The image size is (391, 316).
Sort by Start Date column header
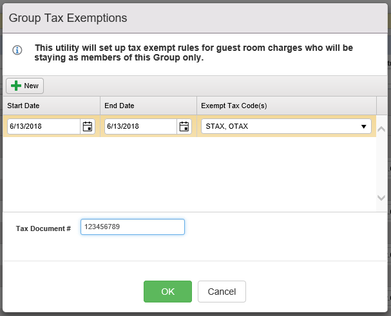(51, 106)
